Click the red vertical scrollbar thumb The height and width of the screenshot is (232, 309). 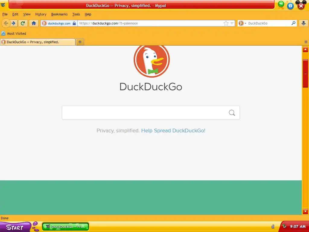tap(305, 73)
